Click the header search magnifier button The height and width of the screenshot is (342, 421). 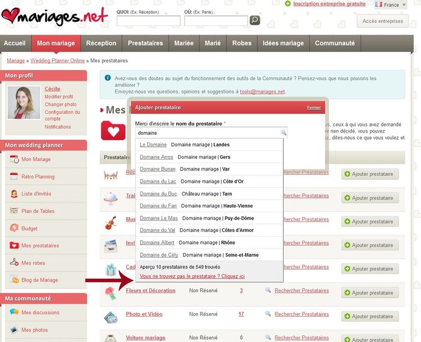click(x=255, y=20)
